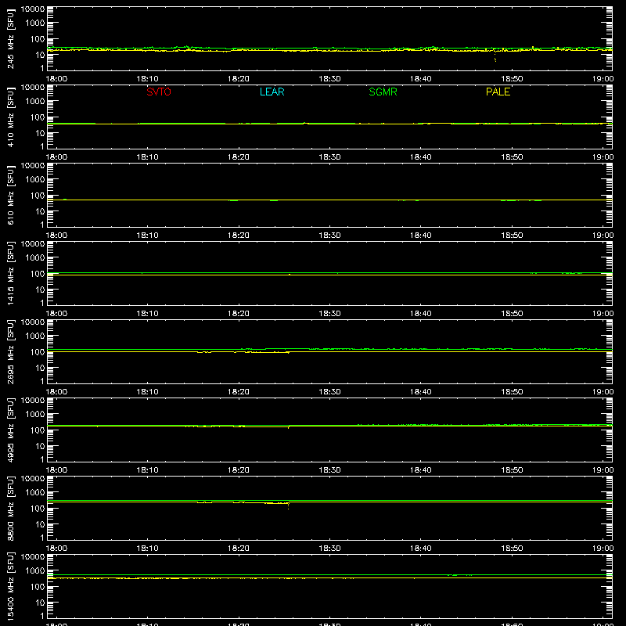Click 18:10 tick under the 410 MHz panel
The width and height of the screenshot is (626, 626).
pos(148,157)
